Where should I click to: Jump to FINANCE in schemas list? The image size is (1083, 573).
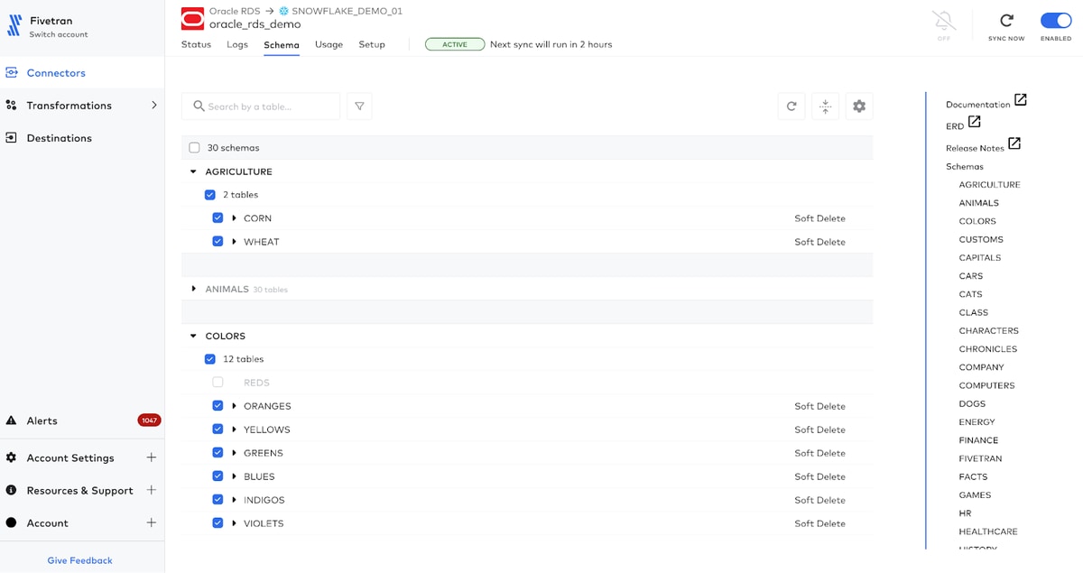click(978, 440)
